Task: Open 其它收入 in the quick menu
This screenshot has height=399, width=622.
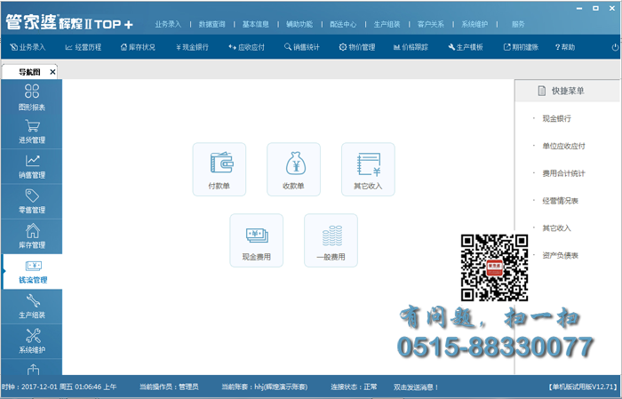Action: (556, 228)
